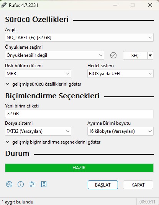The height and width of the screenshot is (205, 159).
Task: Click the Rufus USB drive title icon
Action: pos(4,5)
